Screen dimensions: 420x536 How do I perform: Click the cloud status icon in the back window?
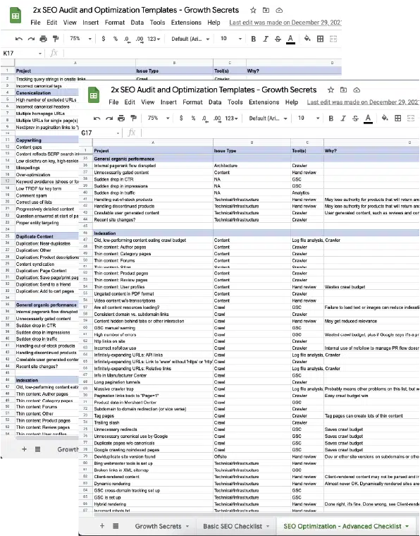tap(279, 11)
